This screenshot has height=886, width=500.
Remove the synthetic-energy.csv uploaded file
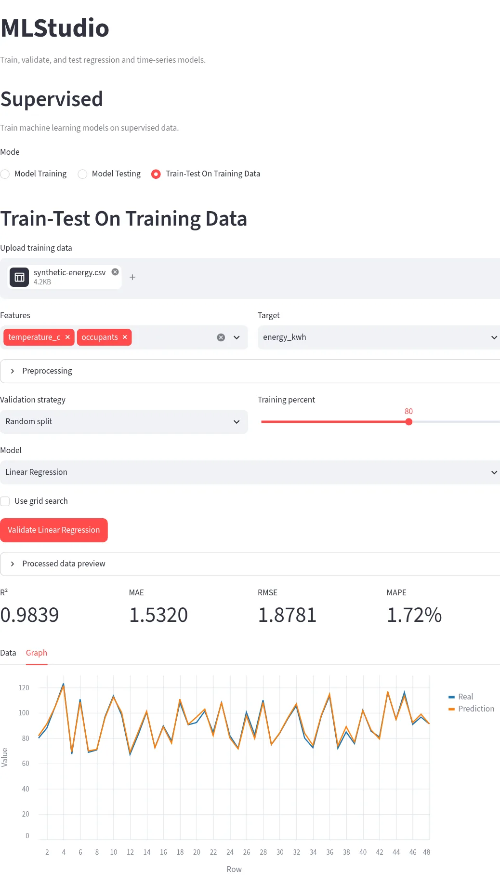click(x=115, y=272)
